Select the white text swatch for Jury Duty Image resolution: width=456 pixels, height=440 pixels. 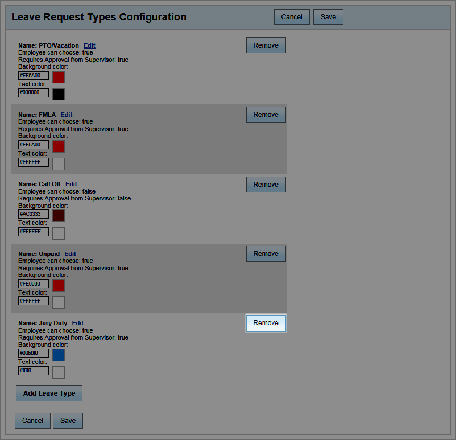click(x=58, y=372)
